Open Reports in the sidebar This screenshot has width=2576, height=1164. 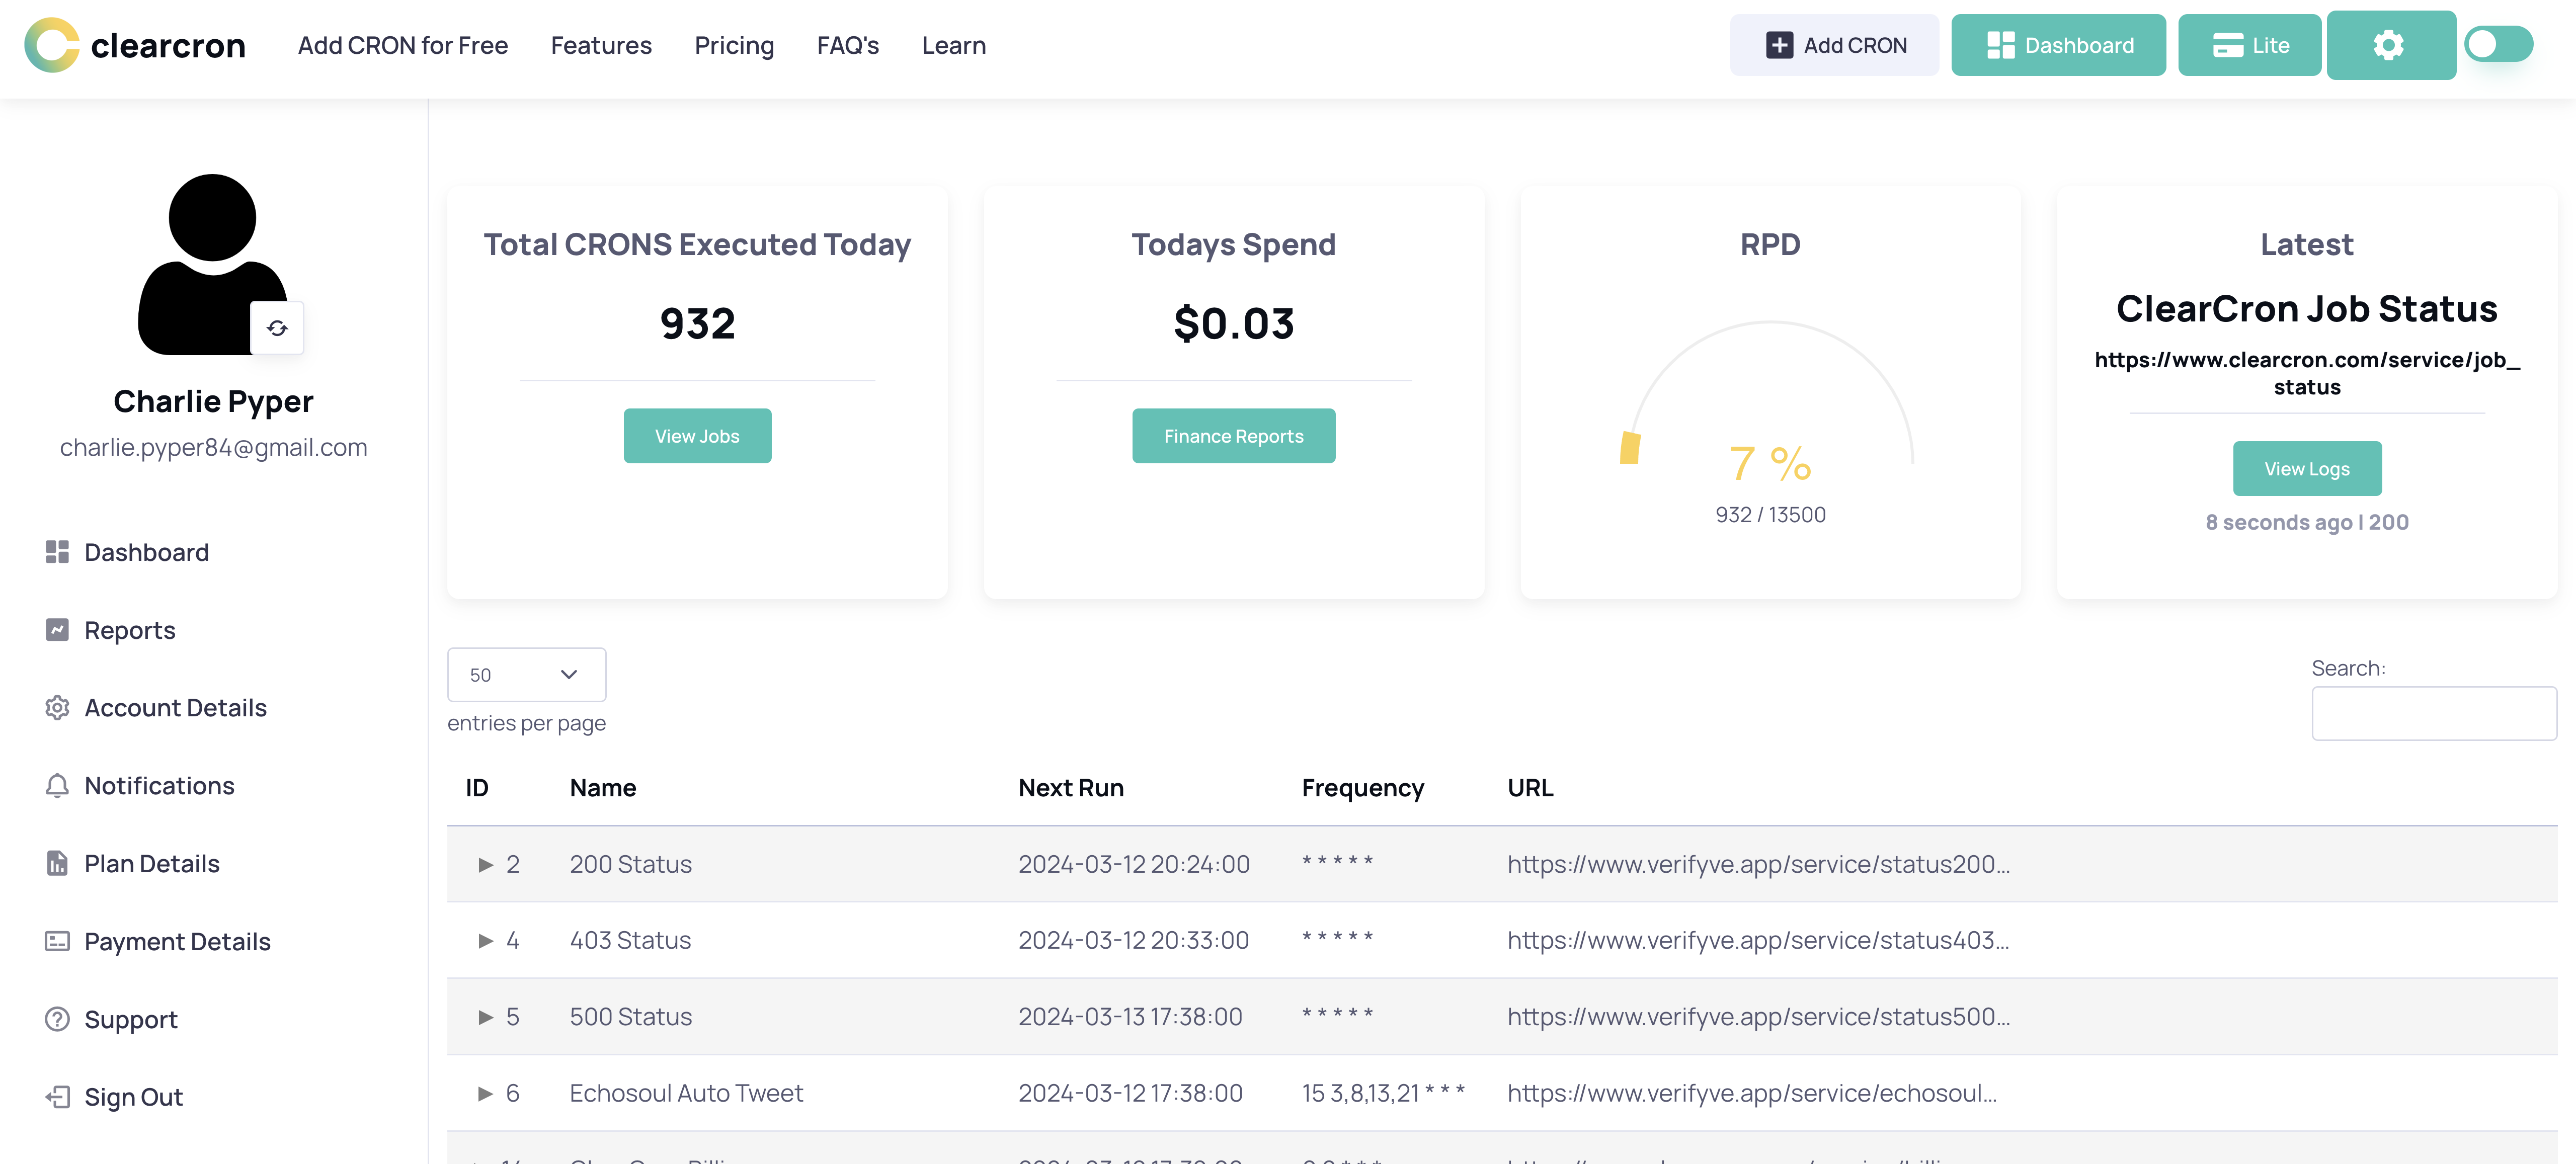(x=130, y=630)
